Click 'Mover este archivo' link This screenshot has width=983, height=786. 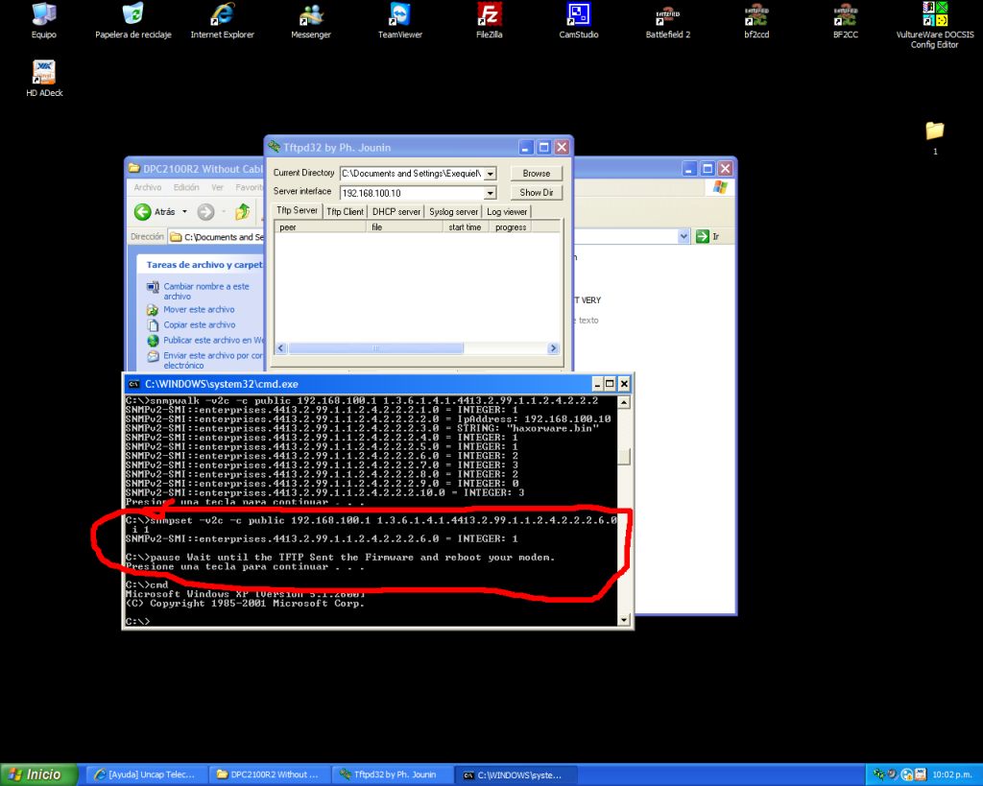click(199, 309)
